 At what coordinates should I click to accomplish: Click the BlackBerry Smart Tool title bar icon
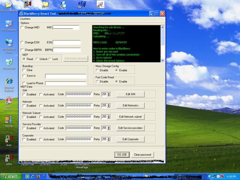(x=21, y=13)
